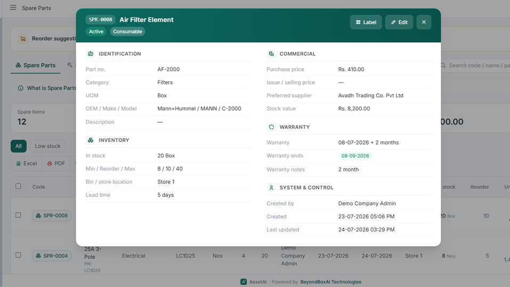
Task: Click the Excel export file icon
Action: click(x=19, y=164)
